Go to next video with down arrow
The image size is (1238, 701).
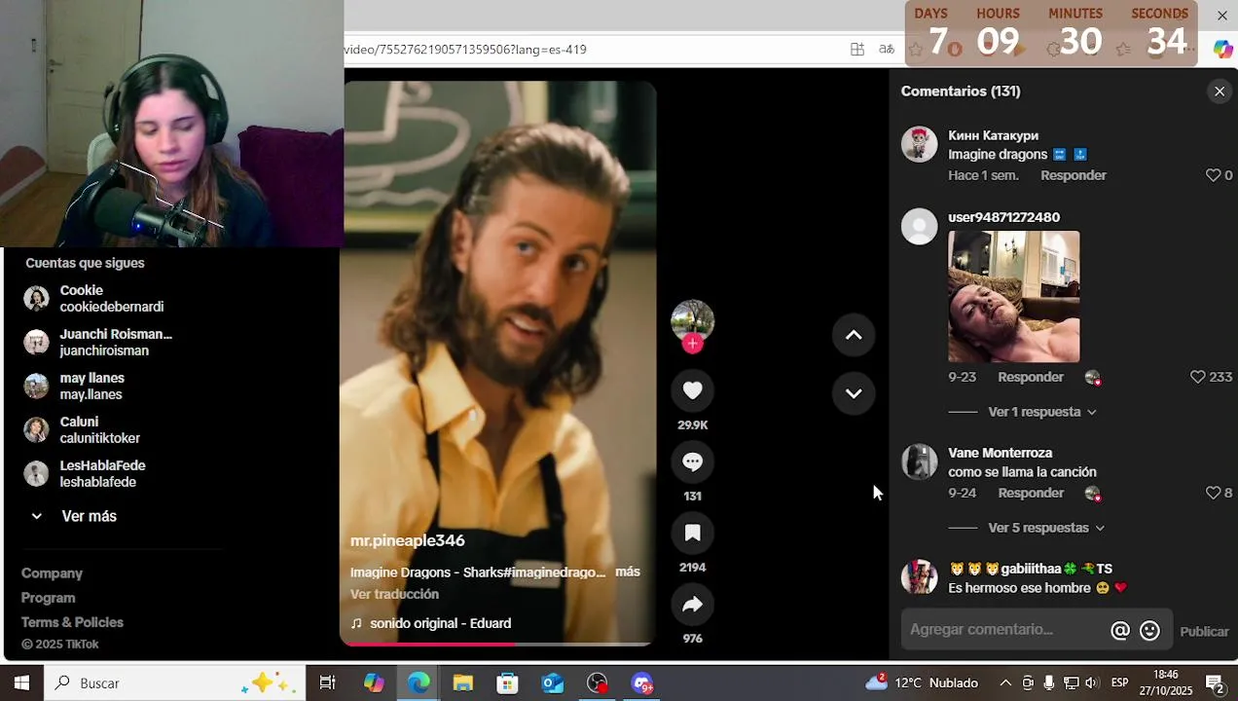tap(854, 393)
